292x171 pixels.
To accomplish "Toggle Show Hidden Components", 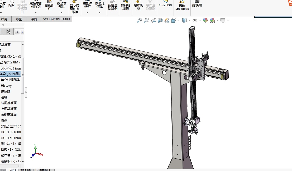I will pos(75,7).
